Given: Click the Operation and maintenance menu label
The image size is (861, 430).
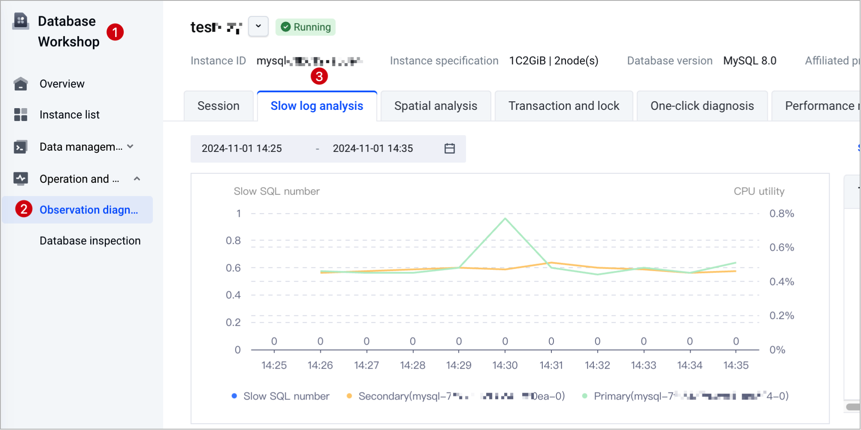Looking at the screenshot, I should [x=79, y=179].
